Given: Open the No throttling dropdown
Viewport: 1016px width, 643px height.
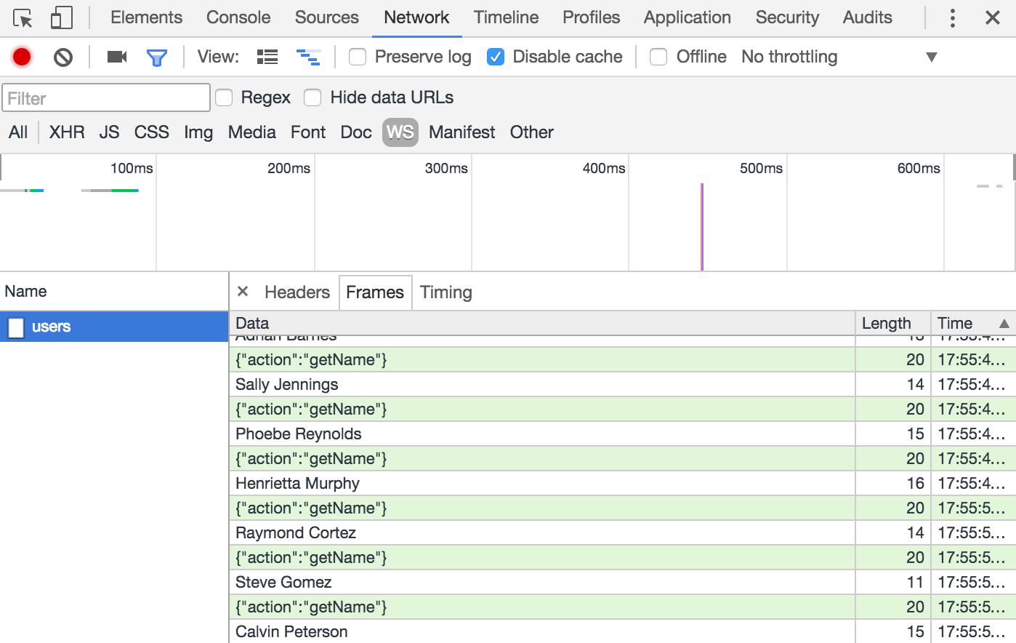Looking at the screenshot, I should [789, 56].
